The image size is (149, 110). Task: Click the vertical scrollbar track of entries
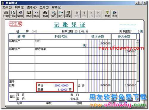coord(138,62)
